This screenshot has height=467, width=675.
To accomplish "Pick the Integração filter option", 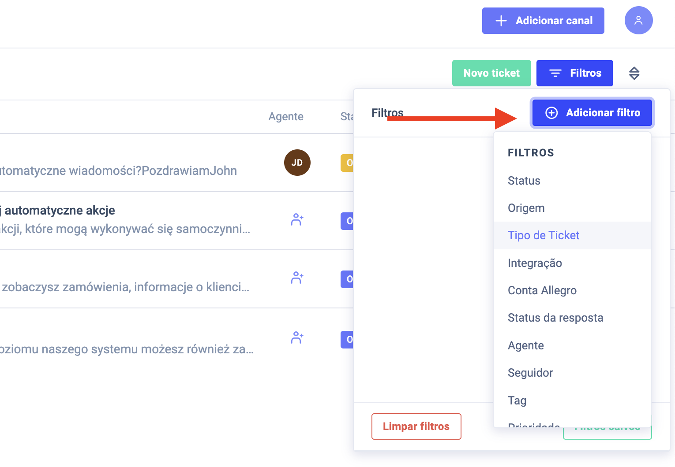I will [535, 263].
